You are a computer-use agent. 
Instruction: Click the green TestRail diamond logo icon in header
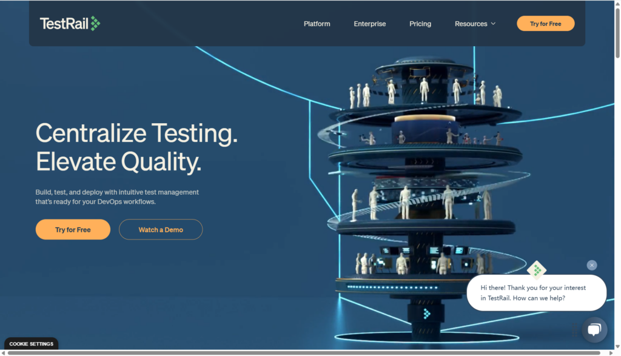pos(95,24)
